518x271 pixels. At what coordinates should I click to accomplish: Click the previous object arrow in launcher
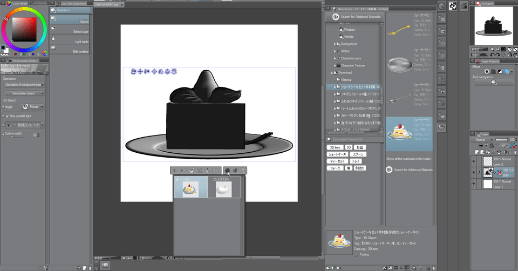[x=174, y=170]
